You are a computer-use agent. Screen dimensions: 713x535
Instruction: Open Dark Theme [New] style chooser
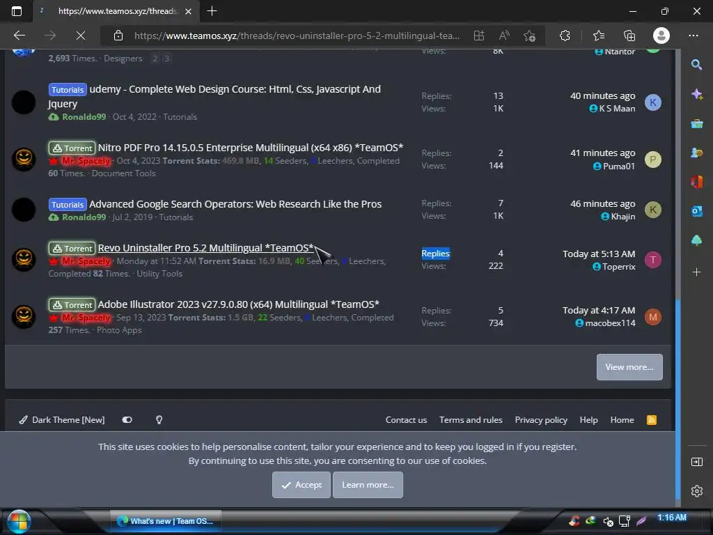pos(62,420)
